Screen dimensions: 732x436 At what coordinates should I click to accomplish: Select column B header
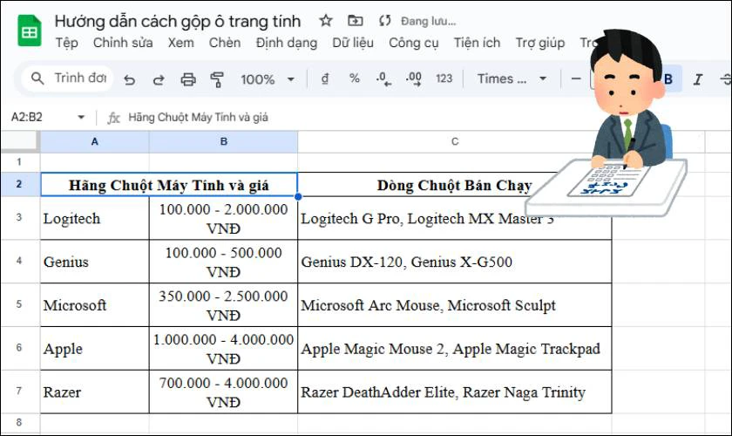click(224, 141)
